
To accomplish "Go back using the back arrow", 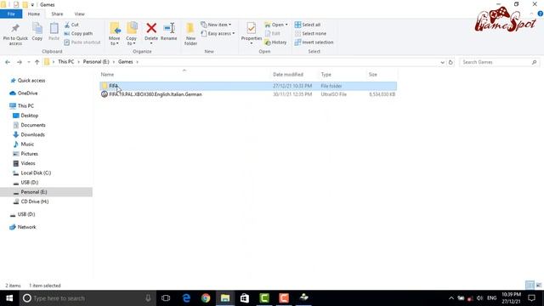I will point(8,62).
